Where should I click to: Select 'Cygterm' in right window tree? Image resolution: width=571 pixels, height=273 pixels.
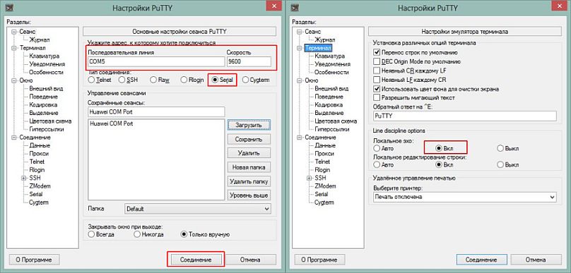coord(324,202)
